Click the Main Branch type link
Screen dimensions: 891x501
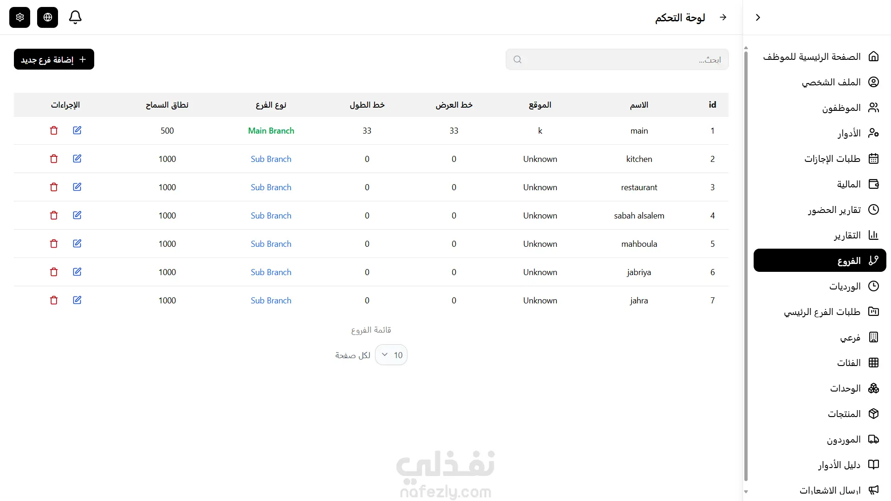[271, 131]
